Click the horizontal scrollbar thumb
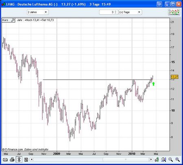This screenshot has height=165, width=183. click(126, 159)
